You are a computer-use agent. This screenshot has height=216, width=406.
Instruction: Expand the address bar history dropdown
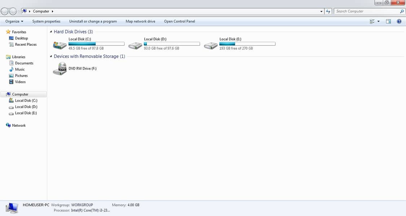322,12
